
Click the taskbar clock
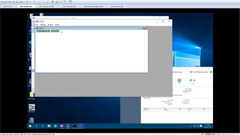[207, 126]
